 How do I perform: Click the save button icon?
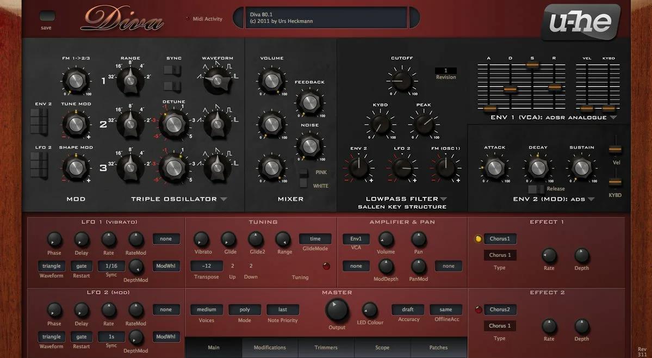point(47,16)
